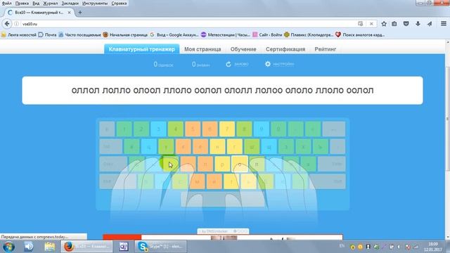450x253 pixels.
Task: Save page to Pocket
Action: click(406, 24)
